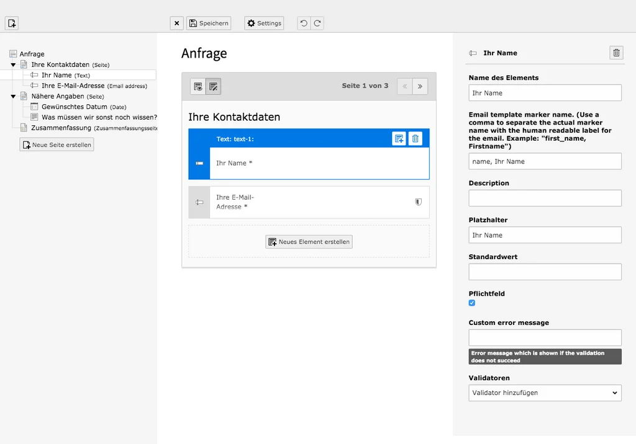
Task: Delete the Ihr Name element in the panel
Action: pos(616,53)
